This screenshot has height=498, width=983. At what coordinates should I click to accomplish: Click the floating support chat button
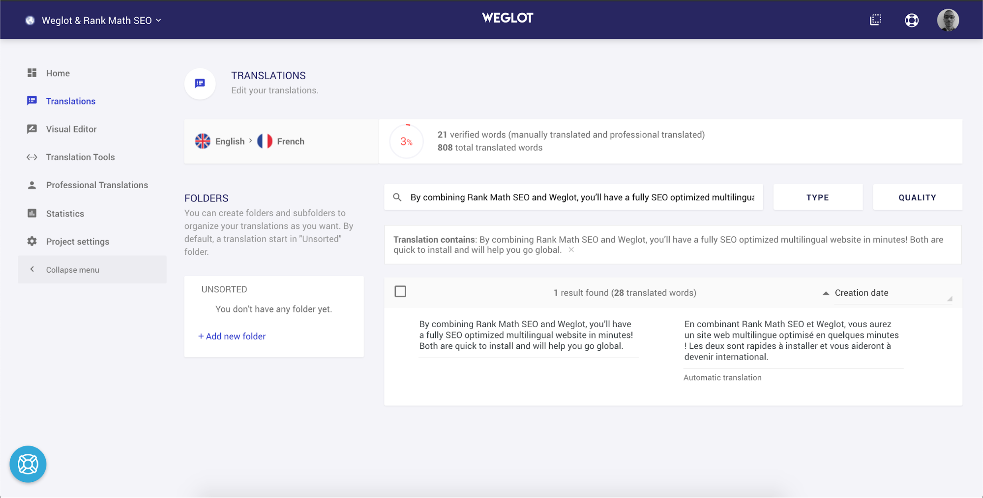28,464
